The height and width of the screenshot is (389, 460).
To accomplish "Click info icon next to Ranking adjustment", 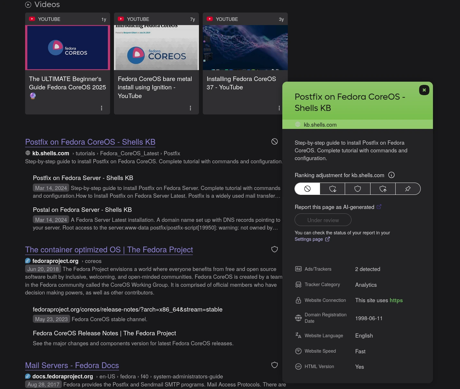I will click(x=391, y=175).
